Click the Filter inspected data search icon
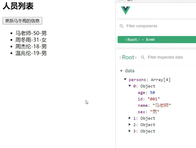The image size is (196, 148). click(143, 58)
